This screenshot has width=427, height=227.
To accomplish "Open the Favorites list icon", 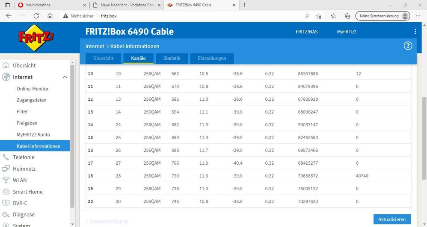I will [334, 16].
